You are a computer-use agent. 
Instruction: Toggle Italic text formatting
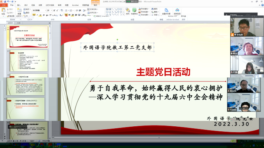[37, 15]
